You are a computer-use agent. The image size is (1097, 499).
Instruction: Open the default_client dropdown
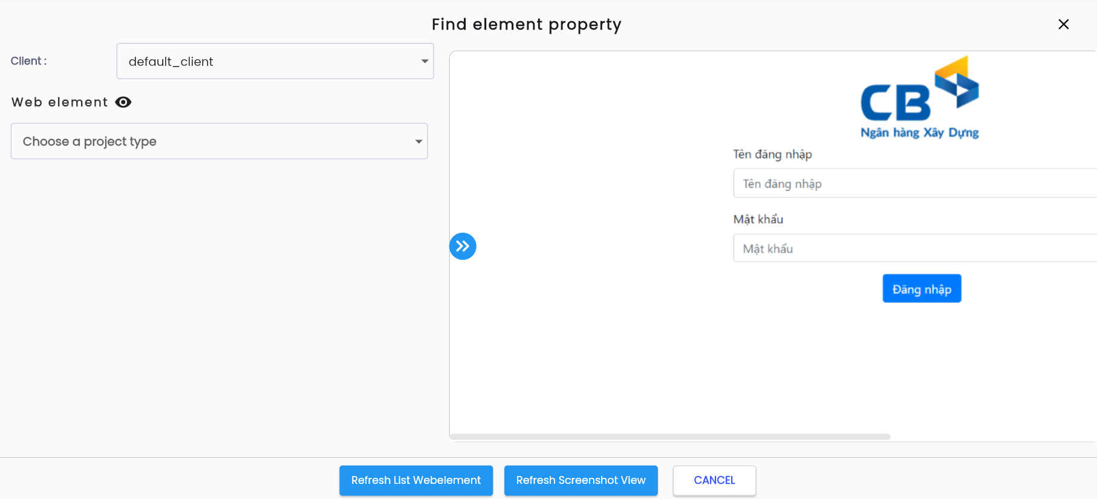point(275,61)
